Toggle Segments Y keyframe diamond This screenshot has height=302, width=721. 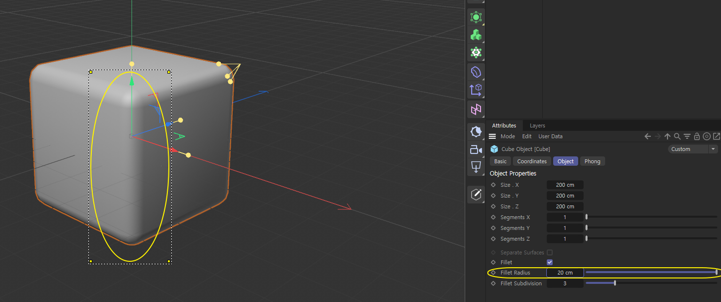(494, 228)
